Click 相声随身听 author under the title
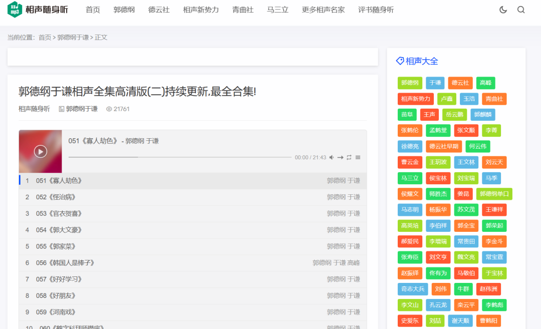Image resolution: width=541 pixels, height=329 pixels. [34, 109]
